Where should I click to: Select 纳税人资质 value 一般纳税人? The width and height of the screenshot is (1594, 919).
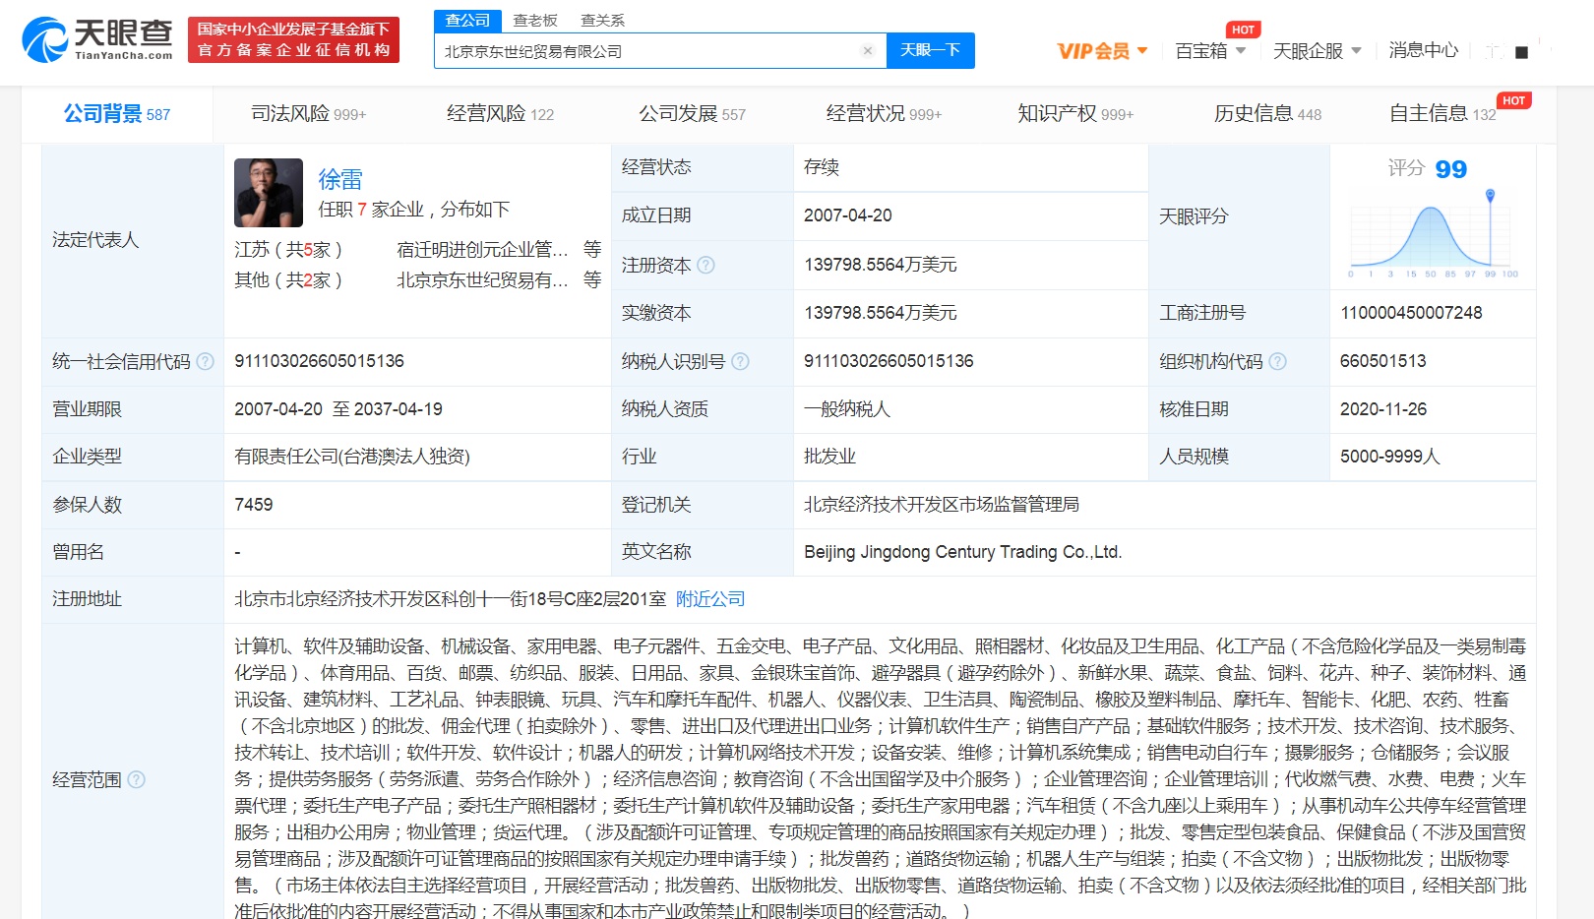click(x=846, y=409)
